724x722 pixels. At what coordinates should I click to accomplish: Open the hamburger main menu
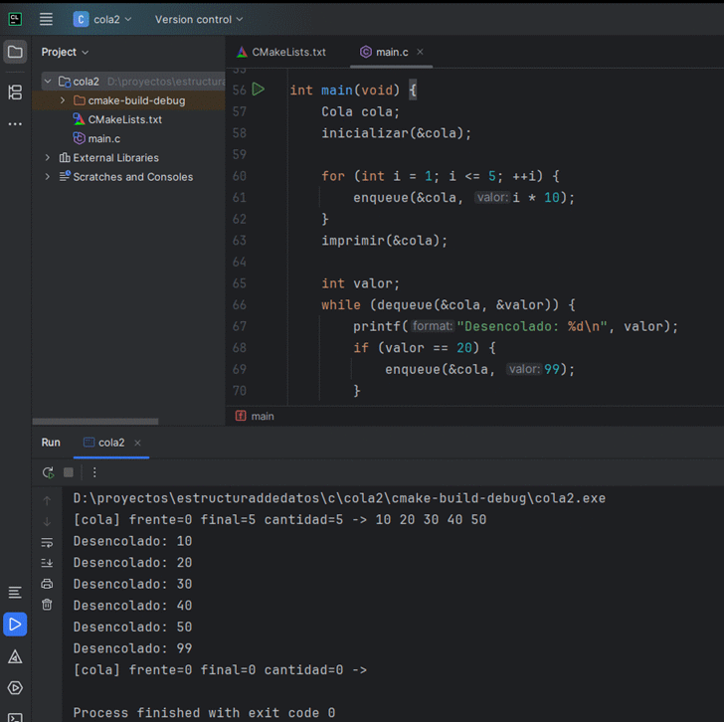pos(47,19)
